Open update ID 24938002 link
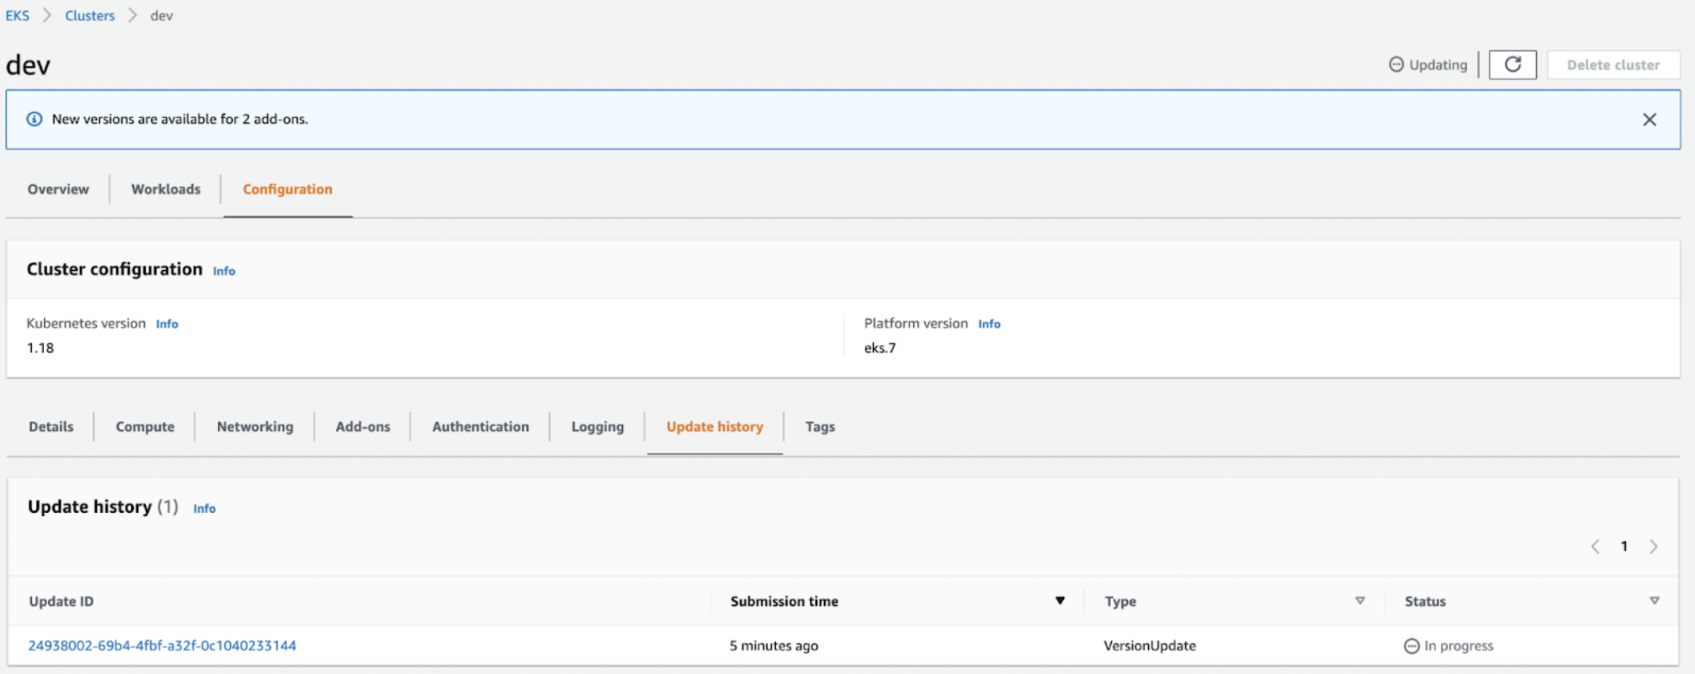 pos(162,645)
